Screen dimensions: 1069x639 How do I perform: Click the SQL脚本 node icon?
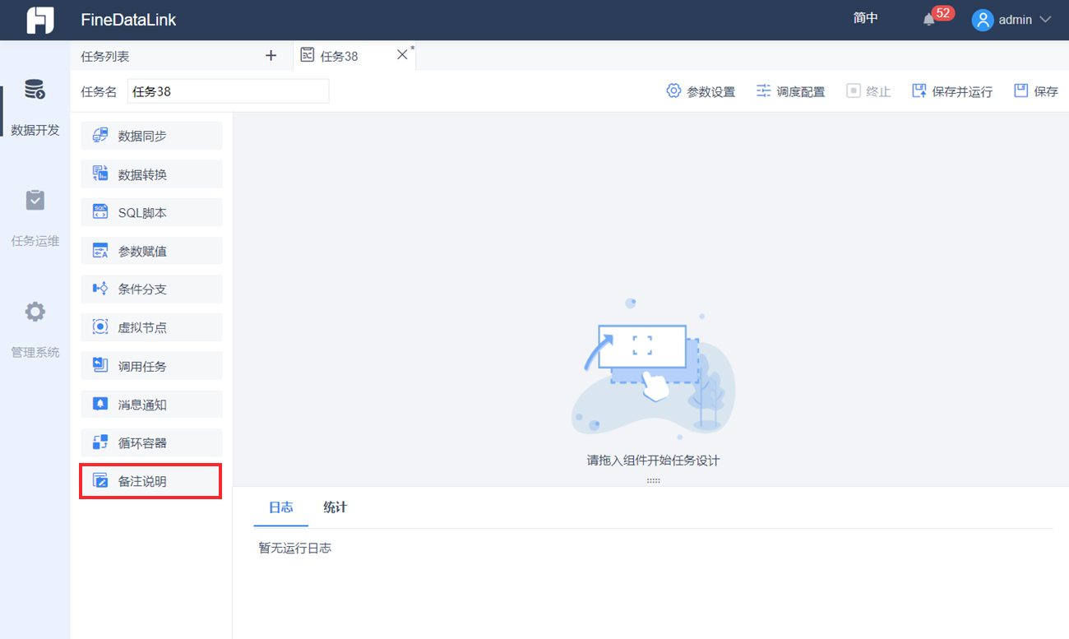(100, 212)
